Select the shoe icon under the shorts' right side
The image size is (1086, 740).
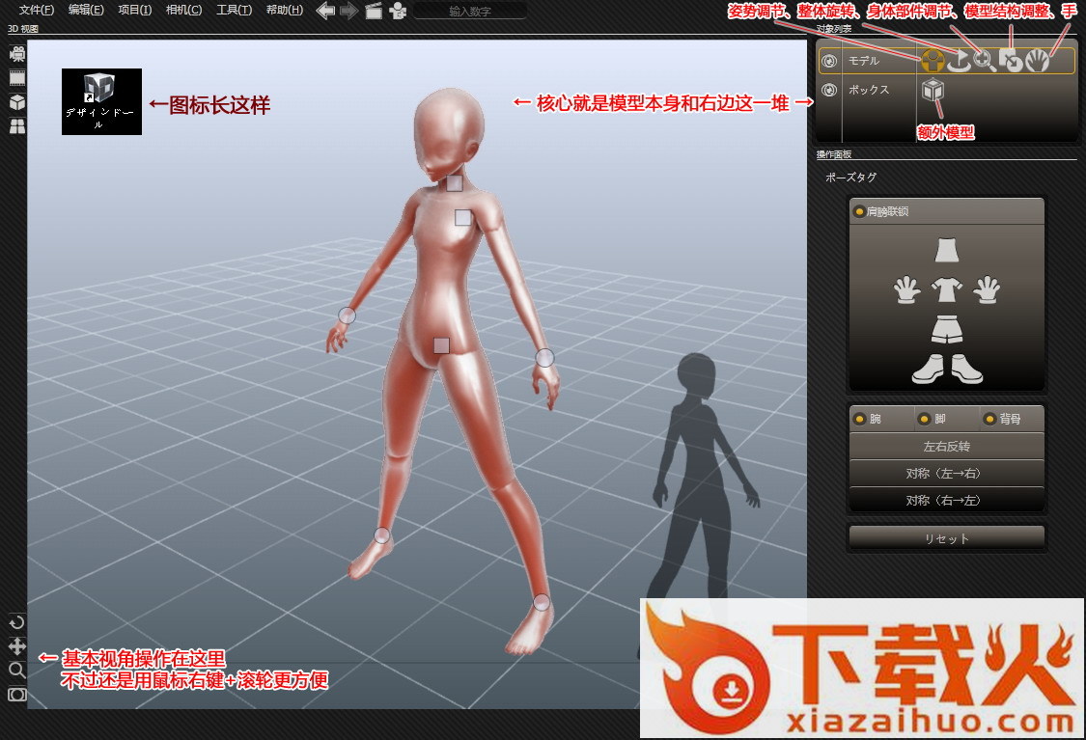tap(966, 369)
